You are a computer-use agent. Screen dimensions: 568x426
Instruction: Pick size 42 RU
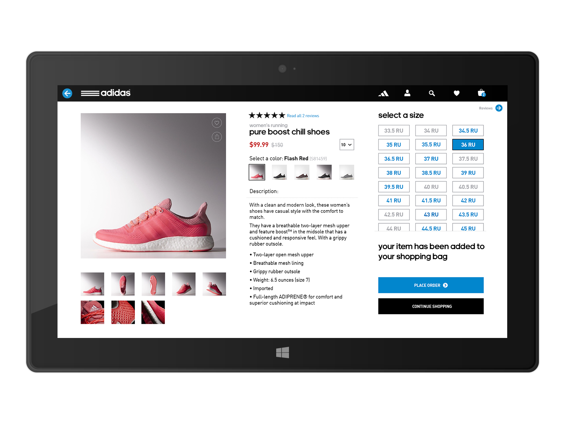click(x=468, y=201)
